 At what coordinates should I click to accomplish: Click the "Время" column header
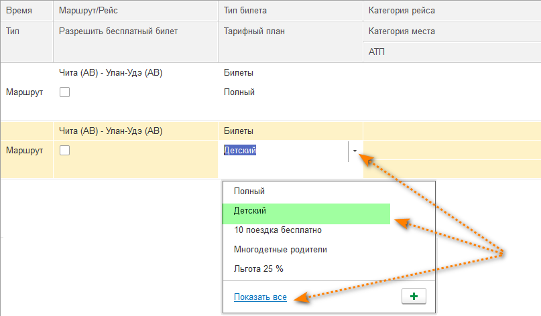click(19, 11)
